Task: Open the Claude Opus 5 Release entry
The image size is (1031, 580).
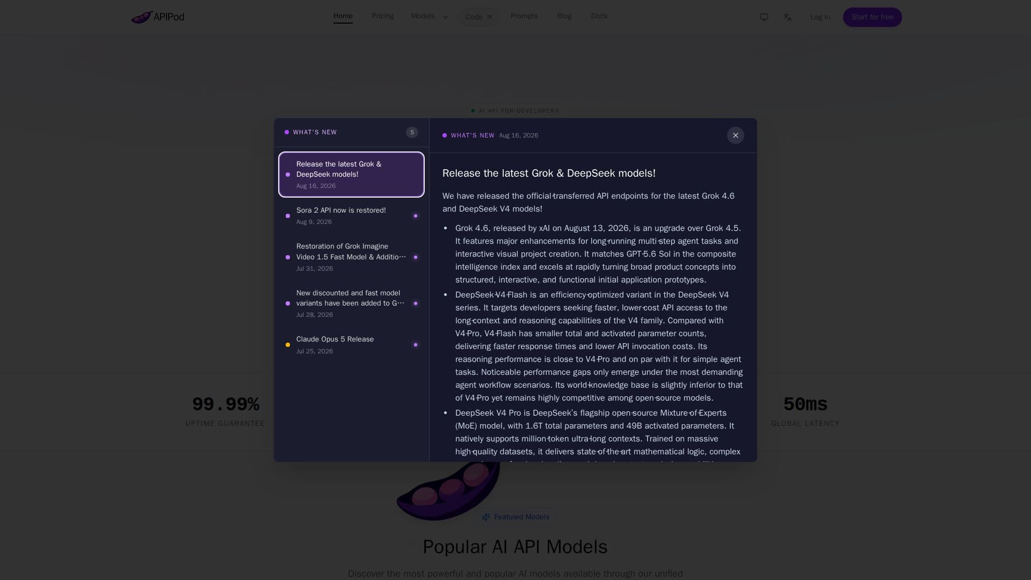Action: pos(351,345)
